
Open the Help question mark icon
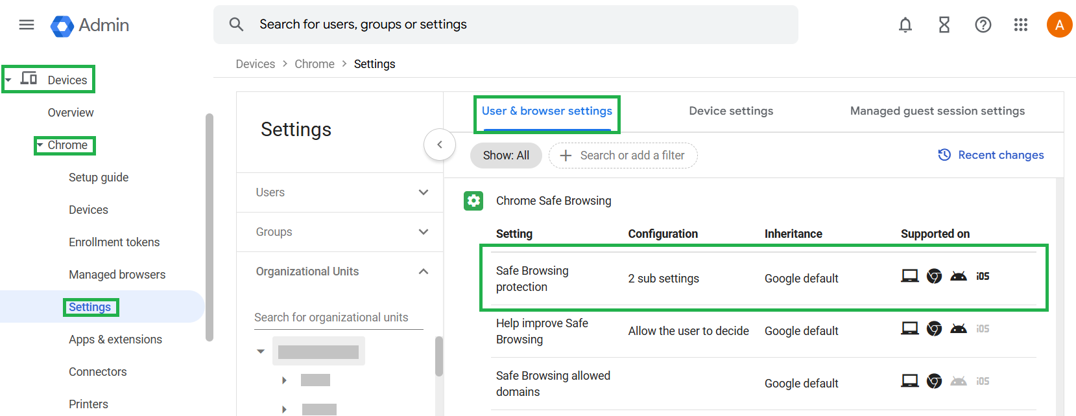[983, 25]
